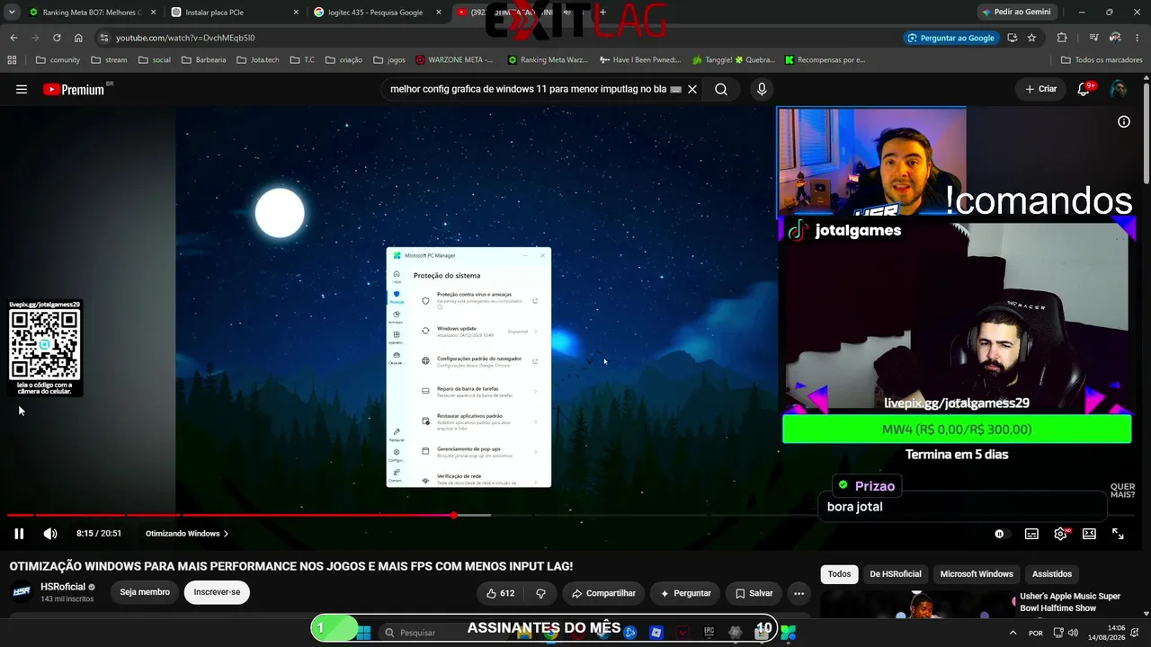This screenshot has width=1151, height=647.
Task: Open the browser home page
Action: [x=78, y=38]
